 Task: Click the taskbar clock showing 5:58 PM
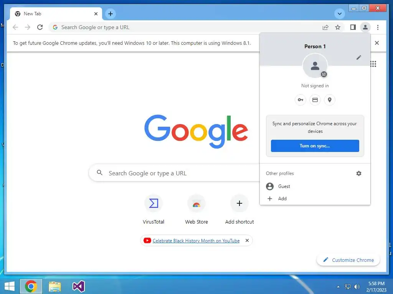(x=376, y=287)
